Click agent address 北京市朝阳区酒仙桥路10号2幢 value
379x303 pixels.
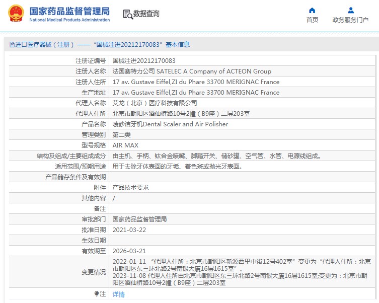pos(181,114)
